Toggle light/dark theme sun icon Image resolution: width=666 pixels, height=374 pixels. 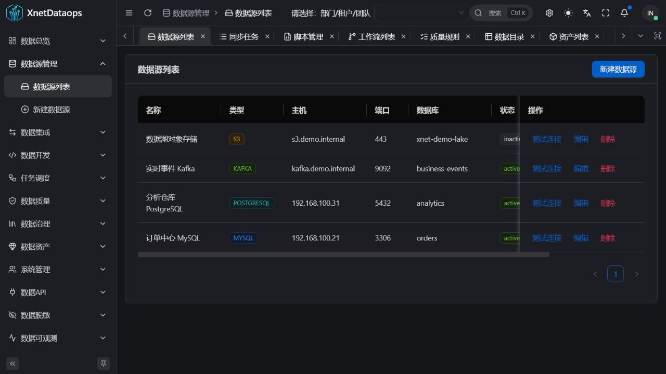pyautogui.click(x=568, y=13)
